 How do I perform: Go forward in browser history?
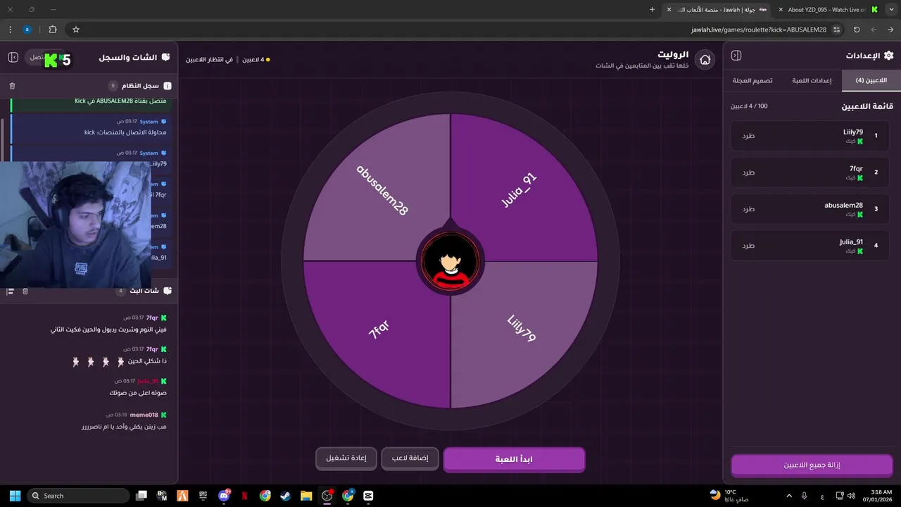click(x=874, y=30)
